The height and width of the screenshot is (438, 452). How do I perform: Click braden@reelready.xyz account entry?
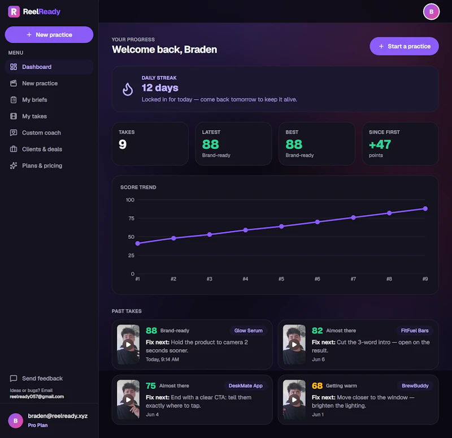[58, 416]
